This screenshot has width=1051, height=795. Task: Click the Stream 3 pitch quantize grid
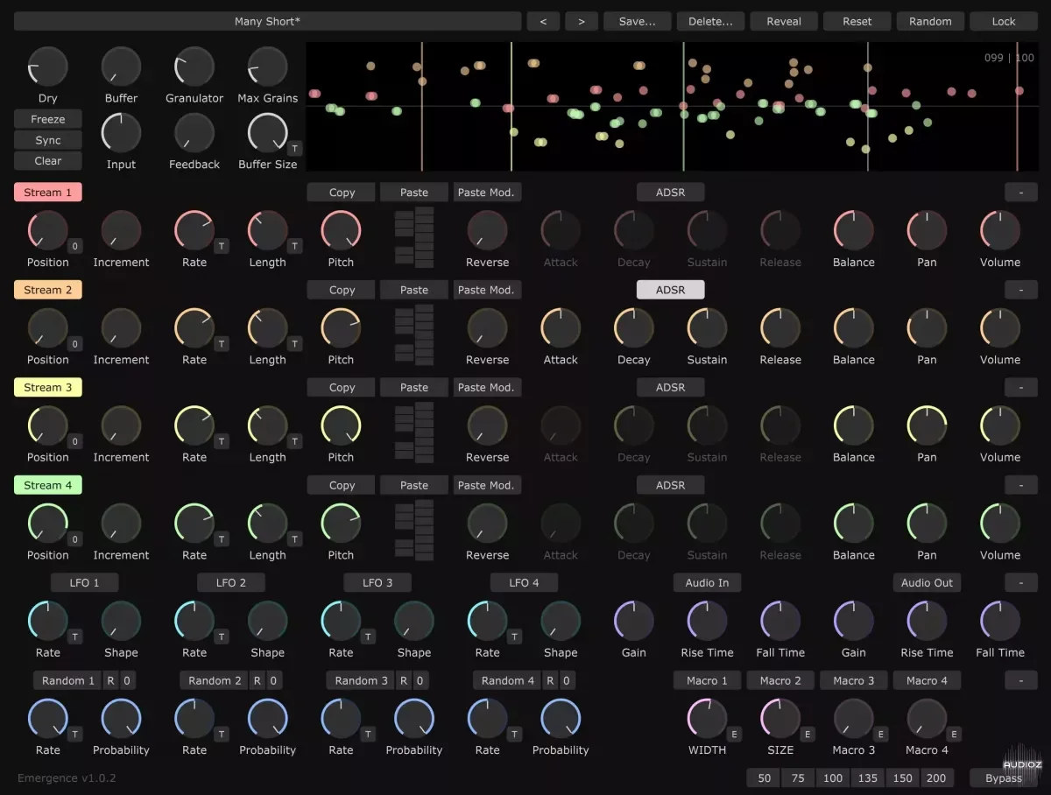(x=414, y=433)
